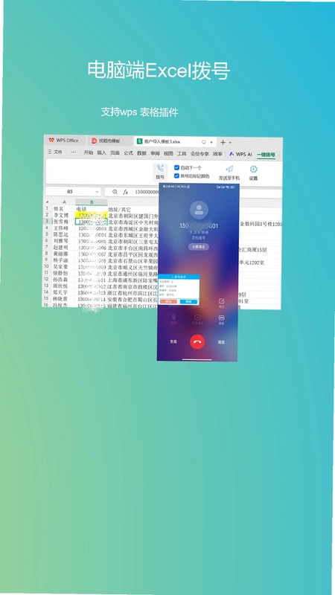The image size is (335, 595).
Task: Open the 设置 gear icon
Action: pos(253,170)
